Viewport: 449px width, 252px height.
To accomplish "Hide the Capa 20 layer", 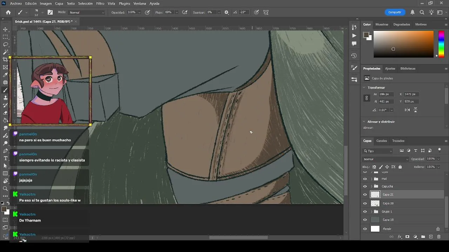I will (365, 203).
